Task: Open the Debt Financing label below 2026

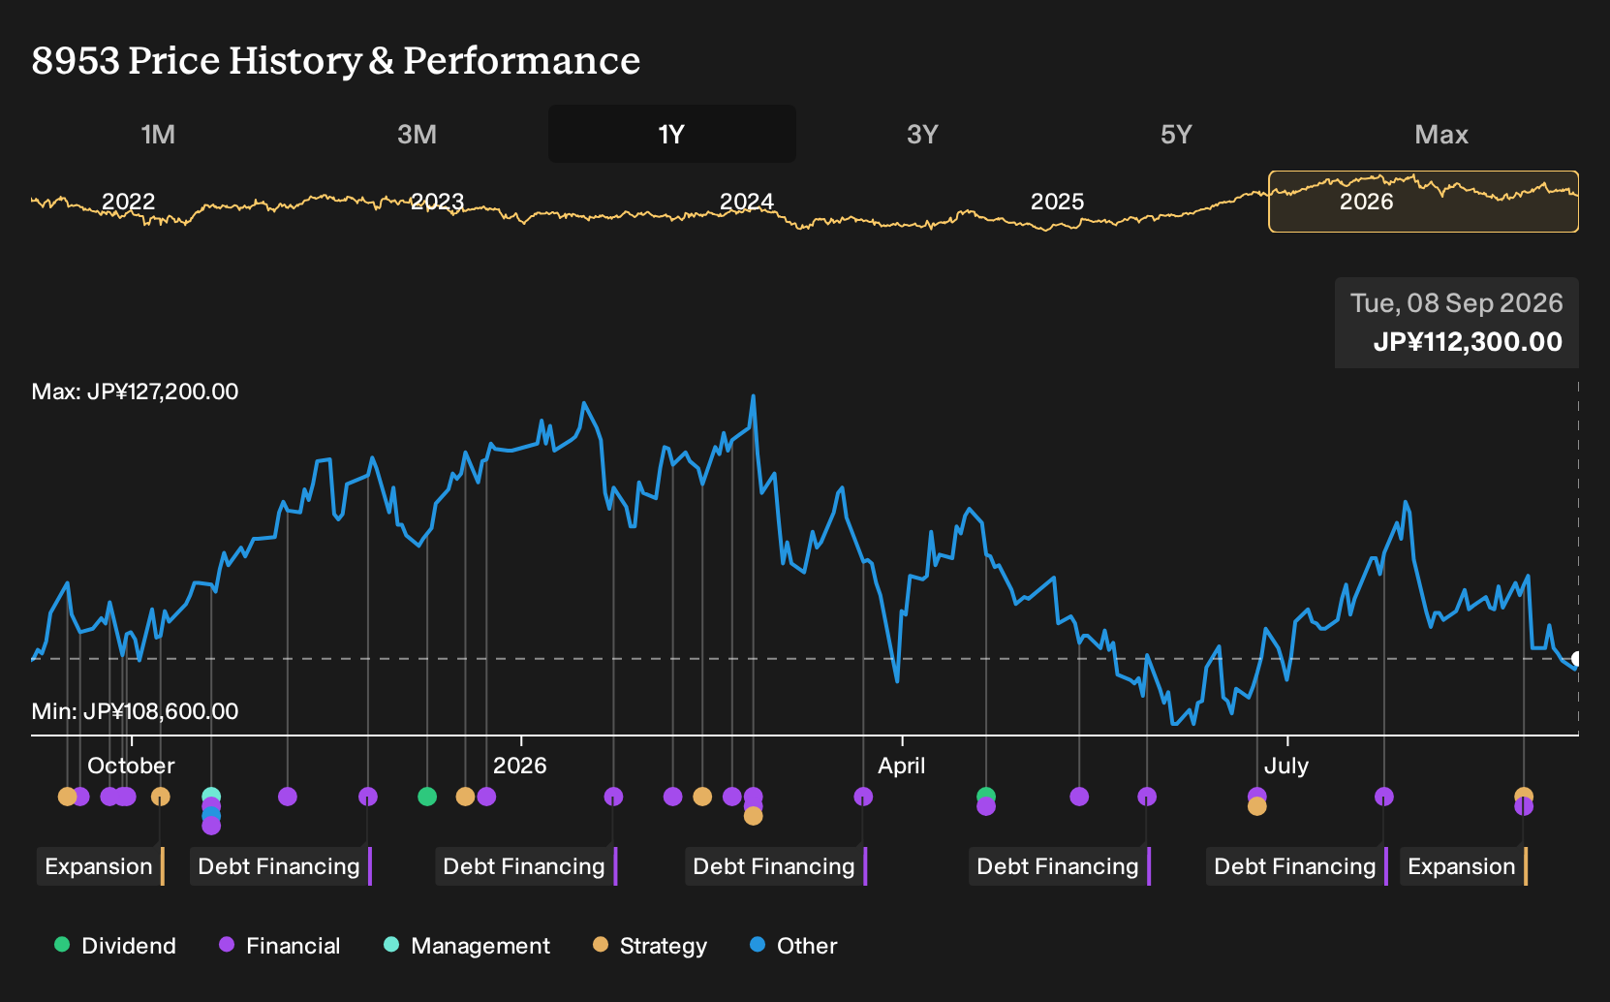Action: pos(525,866)
